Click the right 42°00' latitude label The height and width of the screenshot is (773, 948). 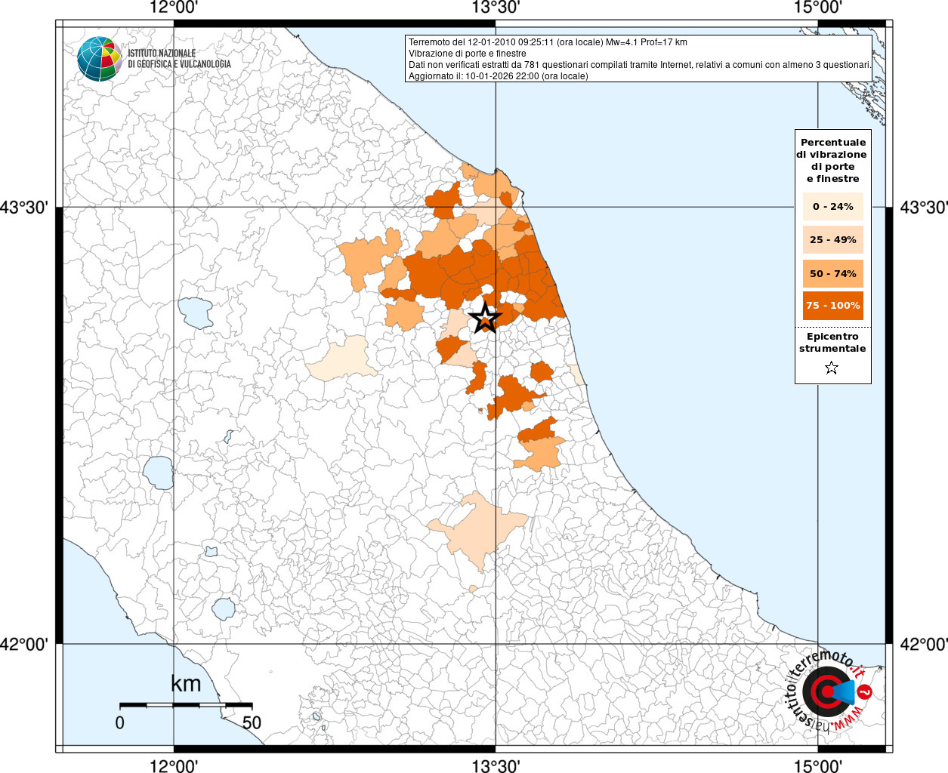point(923,644)
